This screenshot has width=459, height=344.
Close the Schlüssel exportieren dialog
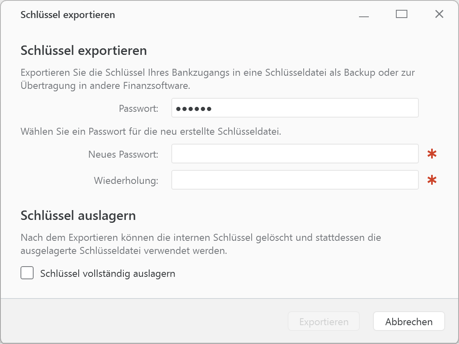tap(439, 14)
